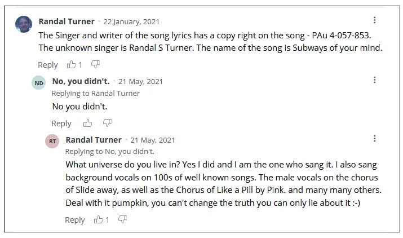Like Randal Turner's top comment
403x238 pixels.
coord(71,64)
